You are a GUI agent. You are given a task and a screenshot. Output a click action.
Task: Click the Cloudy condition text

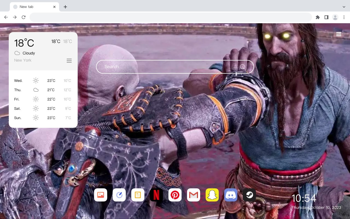point(29,53)
